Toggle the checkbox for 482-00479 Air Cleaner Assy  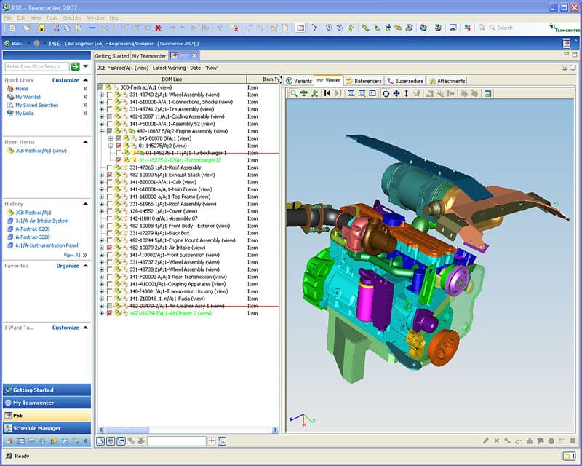[110, 305]
